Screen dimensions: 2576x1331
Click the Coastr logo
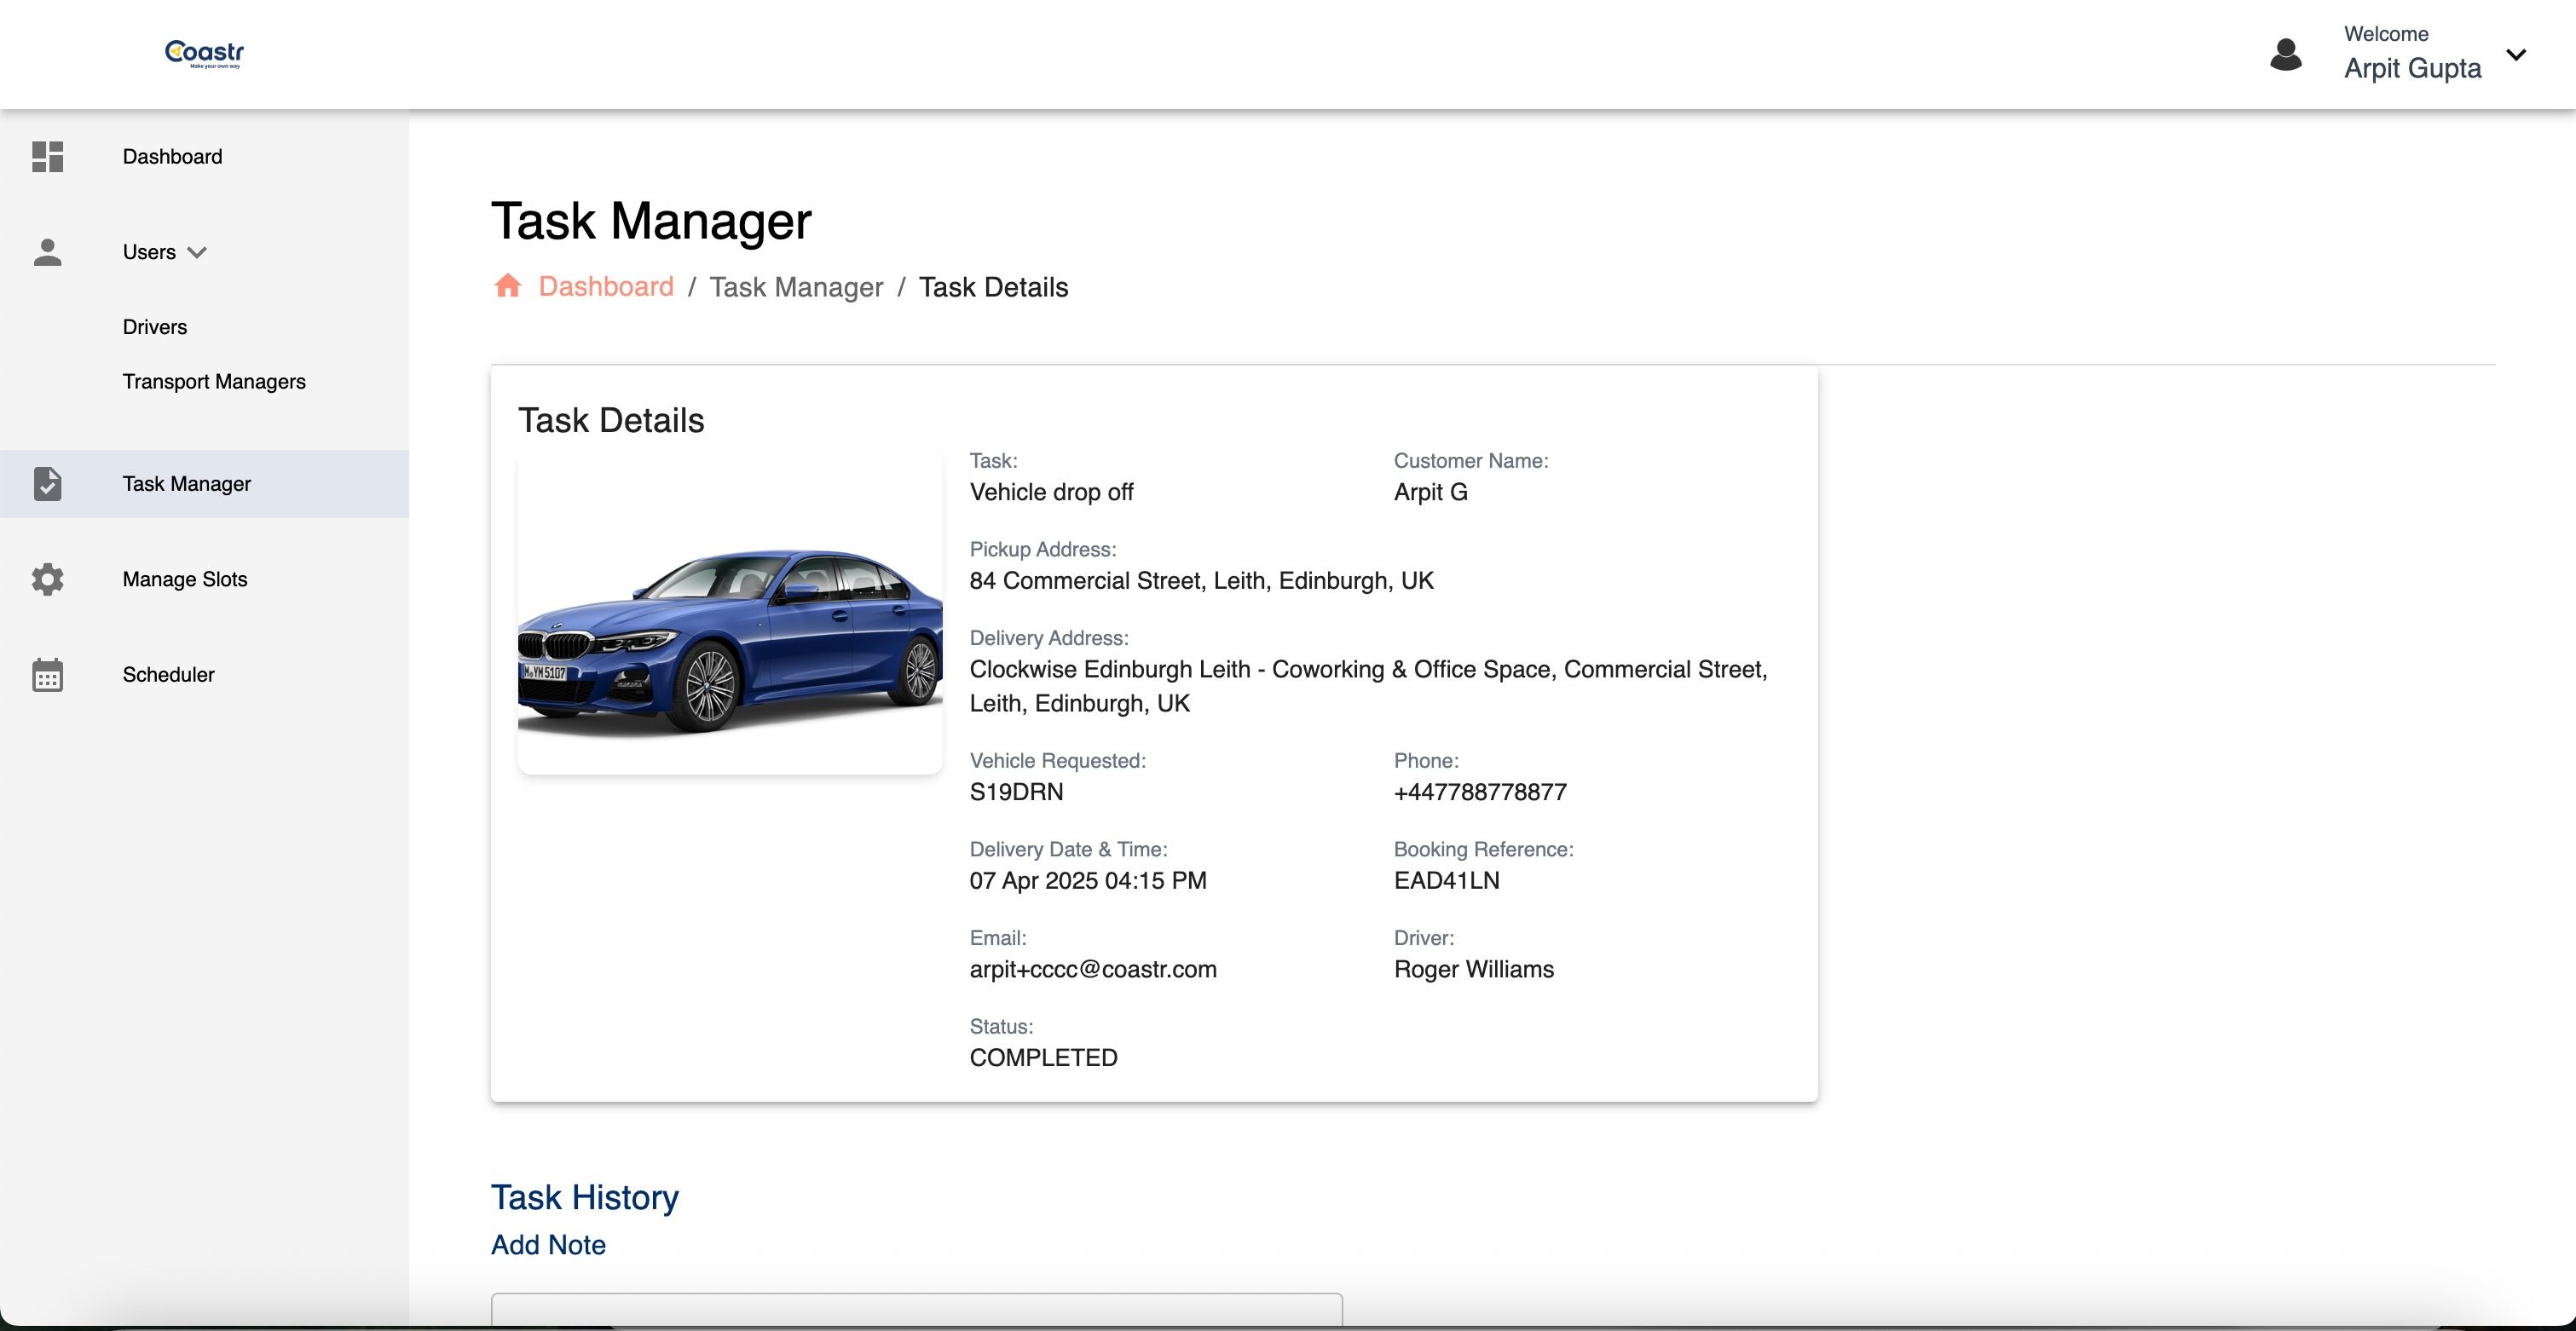[204, 53]
